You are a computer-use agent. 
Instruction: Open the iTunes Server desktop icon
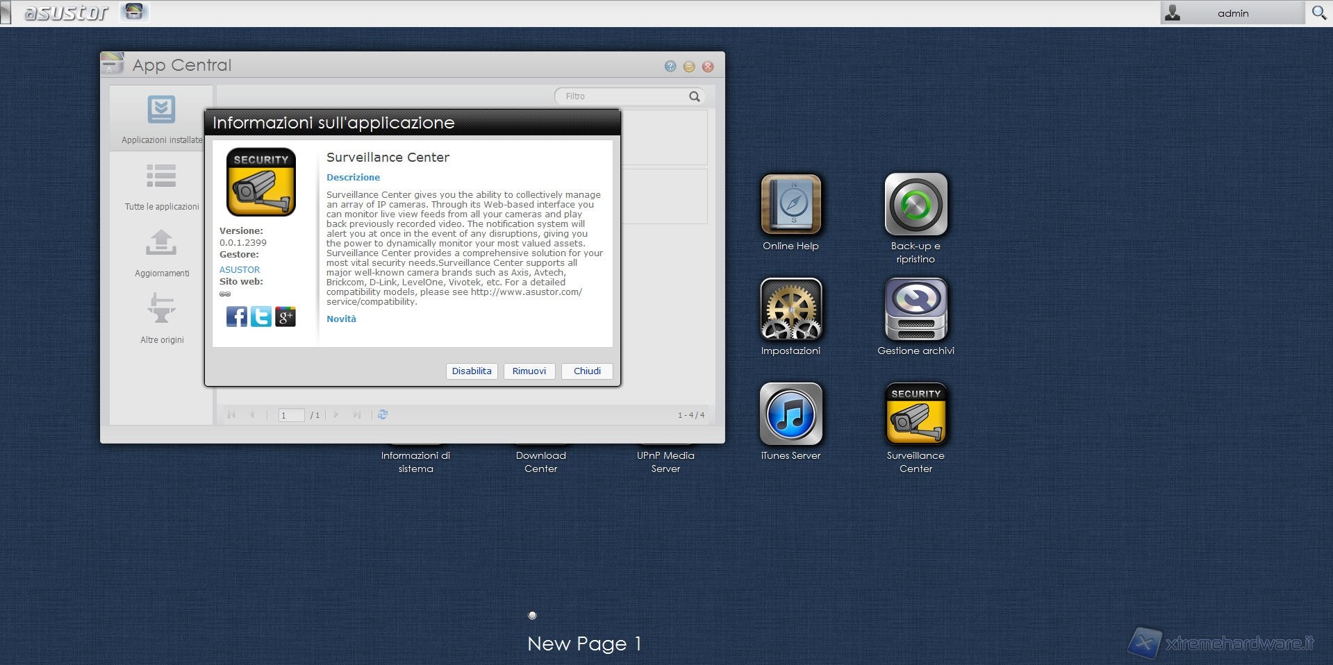(790, 414)
